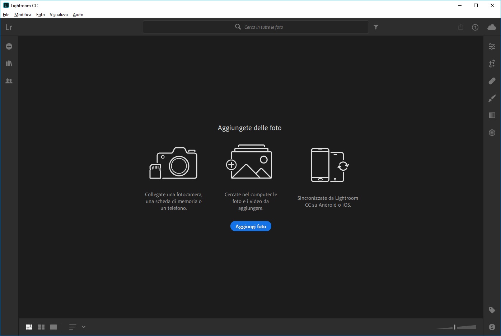Open the Visualizza menu
The width and height of the screenshot is (501, 336).
click(x=58, y=15)
